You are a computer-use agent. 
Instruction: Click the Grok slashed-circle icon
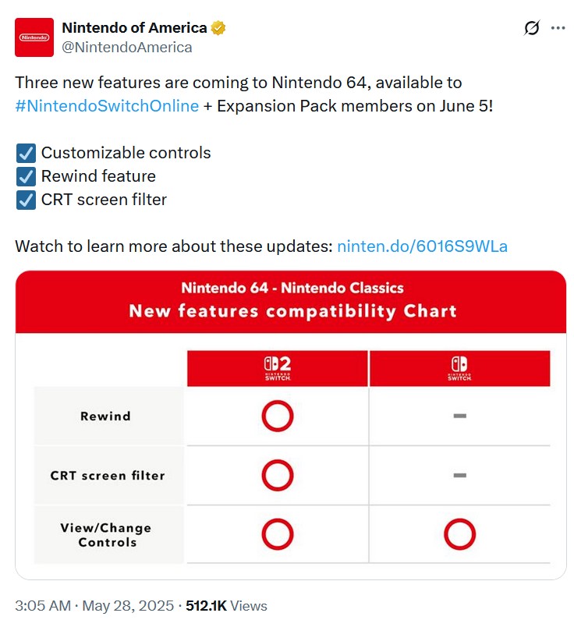coord(531,28)
